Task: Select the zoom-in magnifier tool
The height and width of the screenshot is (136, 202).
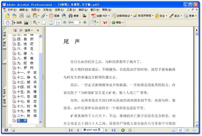Action: coord(35,23)
